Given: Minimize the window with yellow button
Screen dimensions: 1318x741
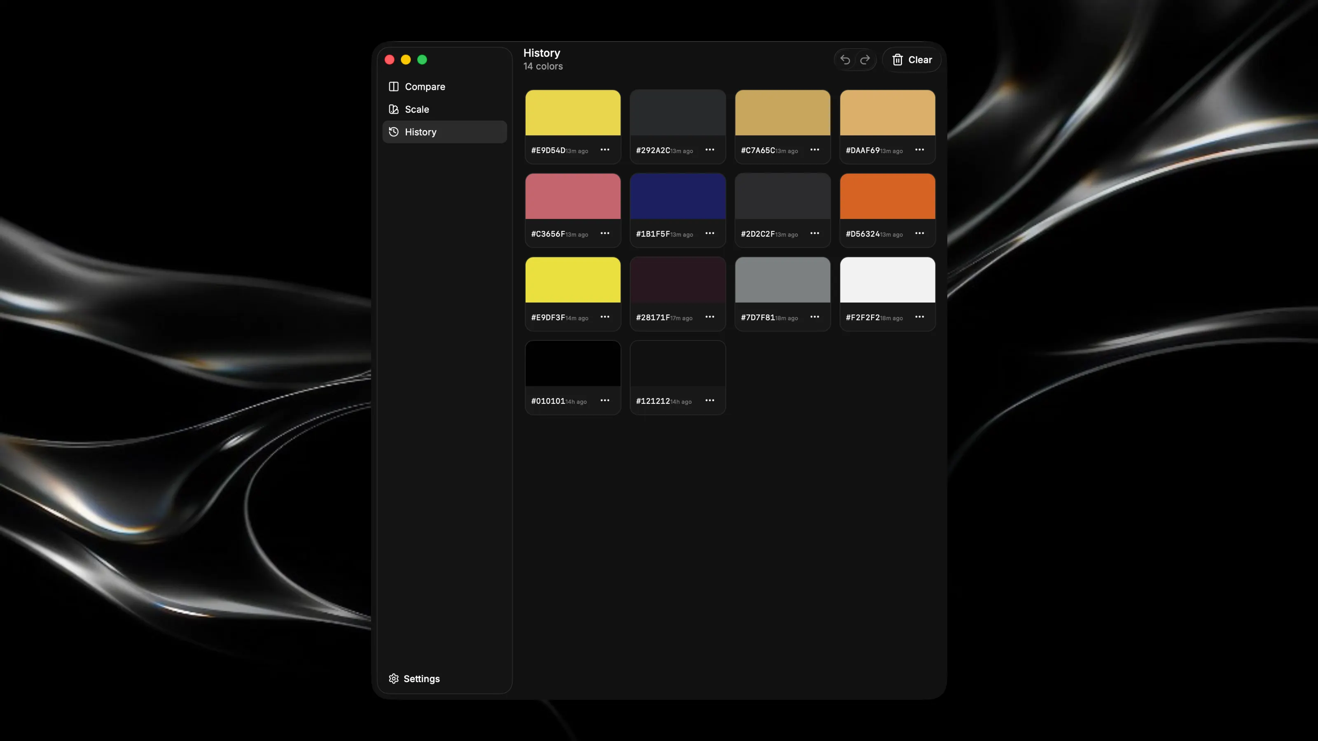Looking at the screenshot, I should coord(406,60).
